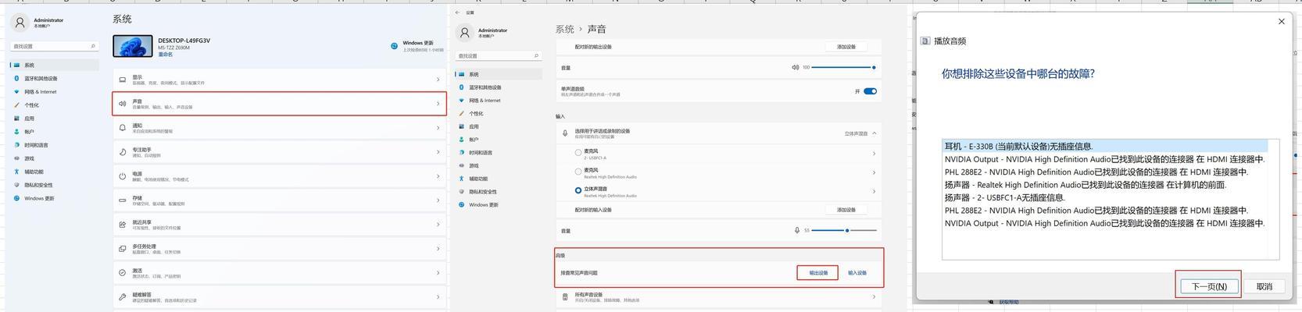This screenshot has height=312, width=1302.
Task: Click the 通知 bell icon in the System list
Action: tap(123, 128)
